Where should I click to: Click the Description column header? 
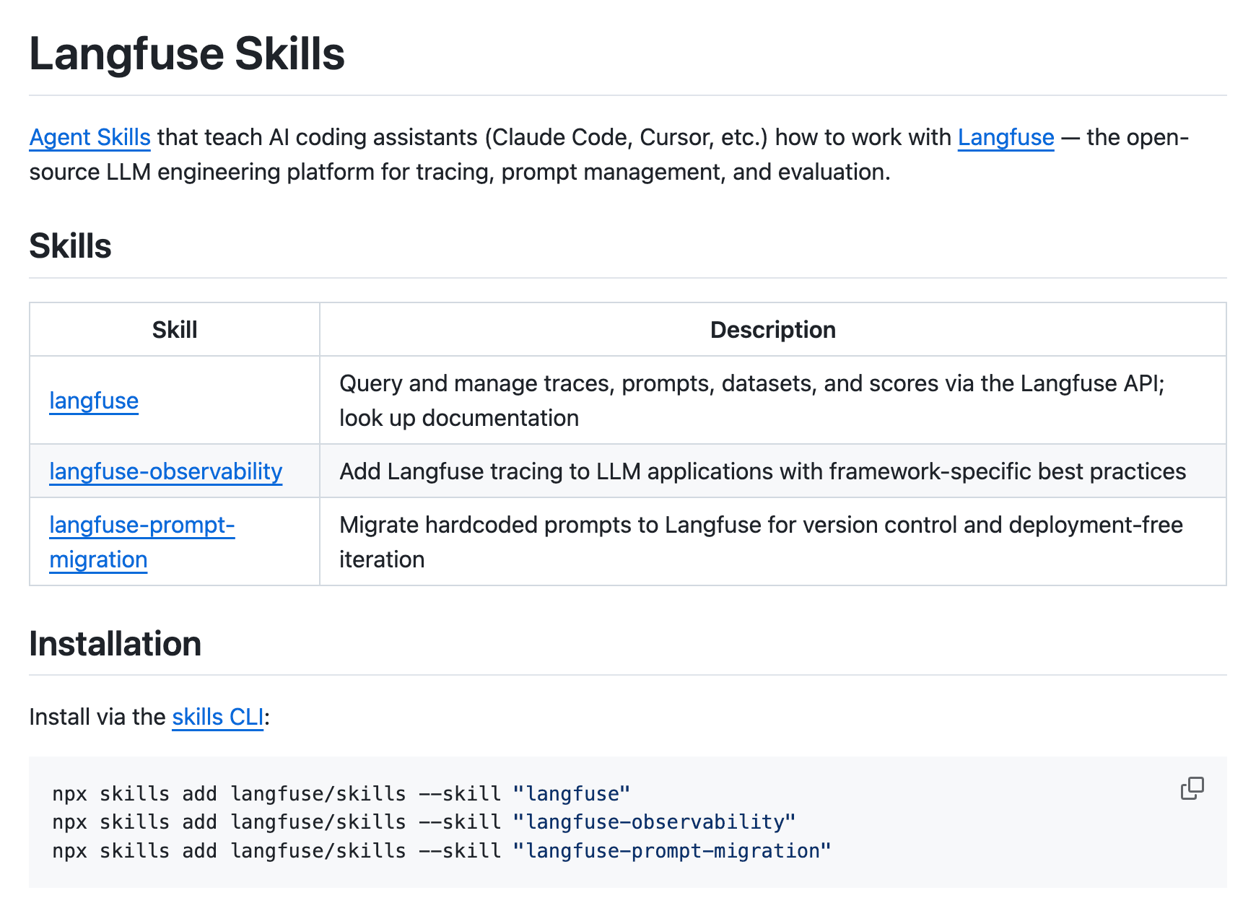[x=772, y=330]
